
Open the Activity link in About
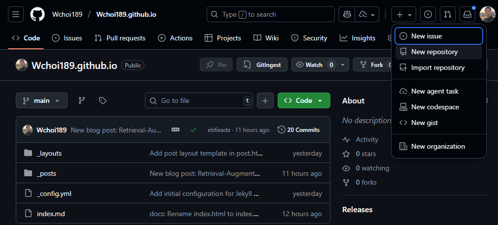(360, 140)
